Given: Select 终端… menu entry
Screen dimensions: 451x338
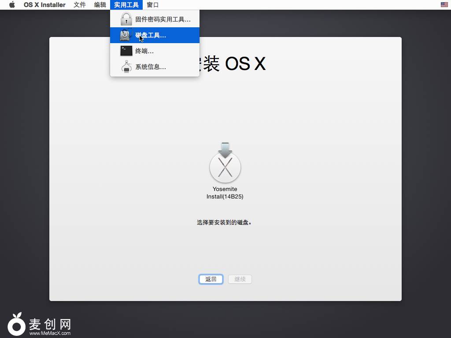Looking at the screenshot, I should pos(144,51).
